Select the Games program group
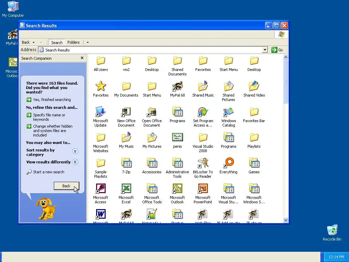The width and height of the screenshot is (349, 262). pos(254,166)
